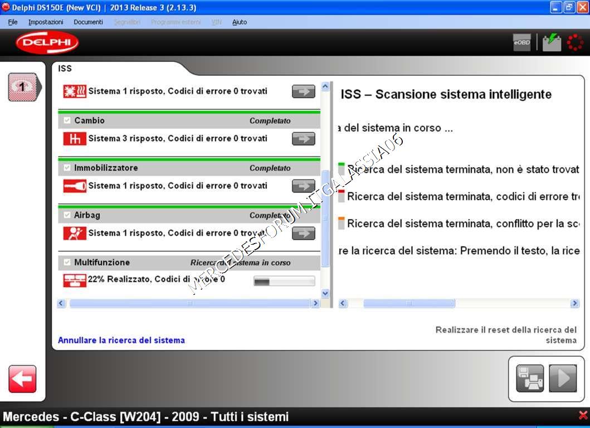Open the Impostazioni menu

coord(46,22)
